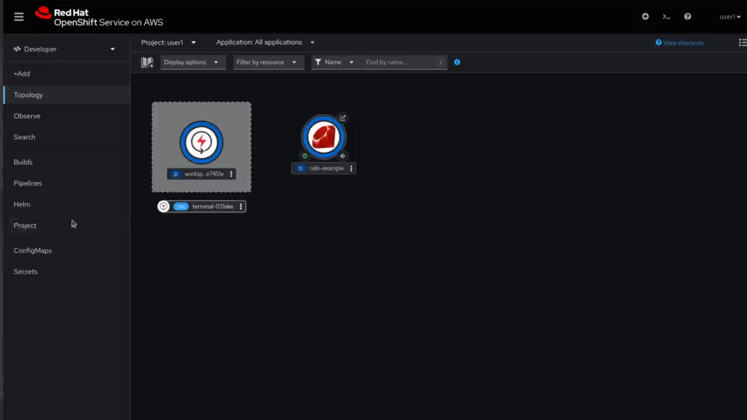Open the URL decorator on rails-example
Image resolution: width=747 pixels, height=420 pixels.
(343, 118)
